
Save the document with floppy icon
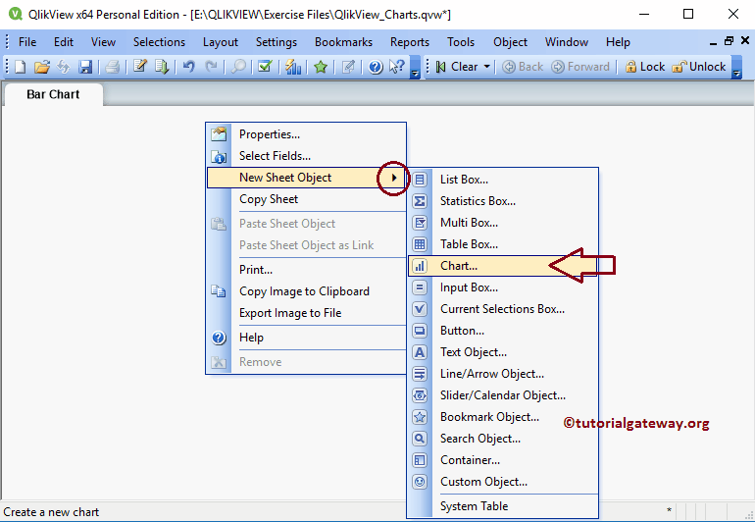pyautogui.click(x=85, y=67)
